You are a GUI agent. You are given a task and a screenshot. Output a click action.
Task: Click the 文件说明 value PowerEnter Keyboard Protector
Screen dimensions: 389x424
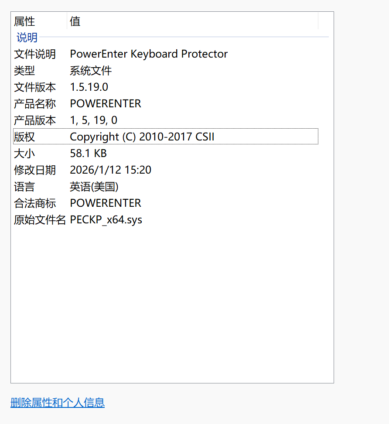pos(149,54)
